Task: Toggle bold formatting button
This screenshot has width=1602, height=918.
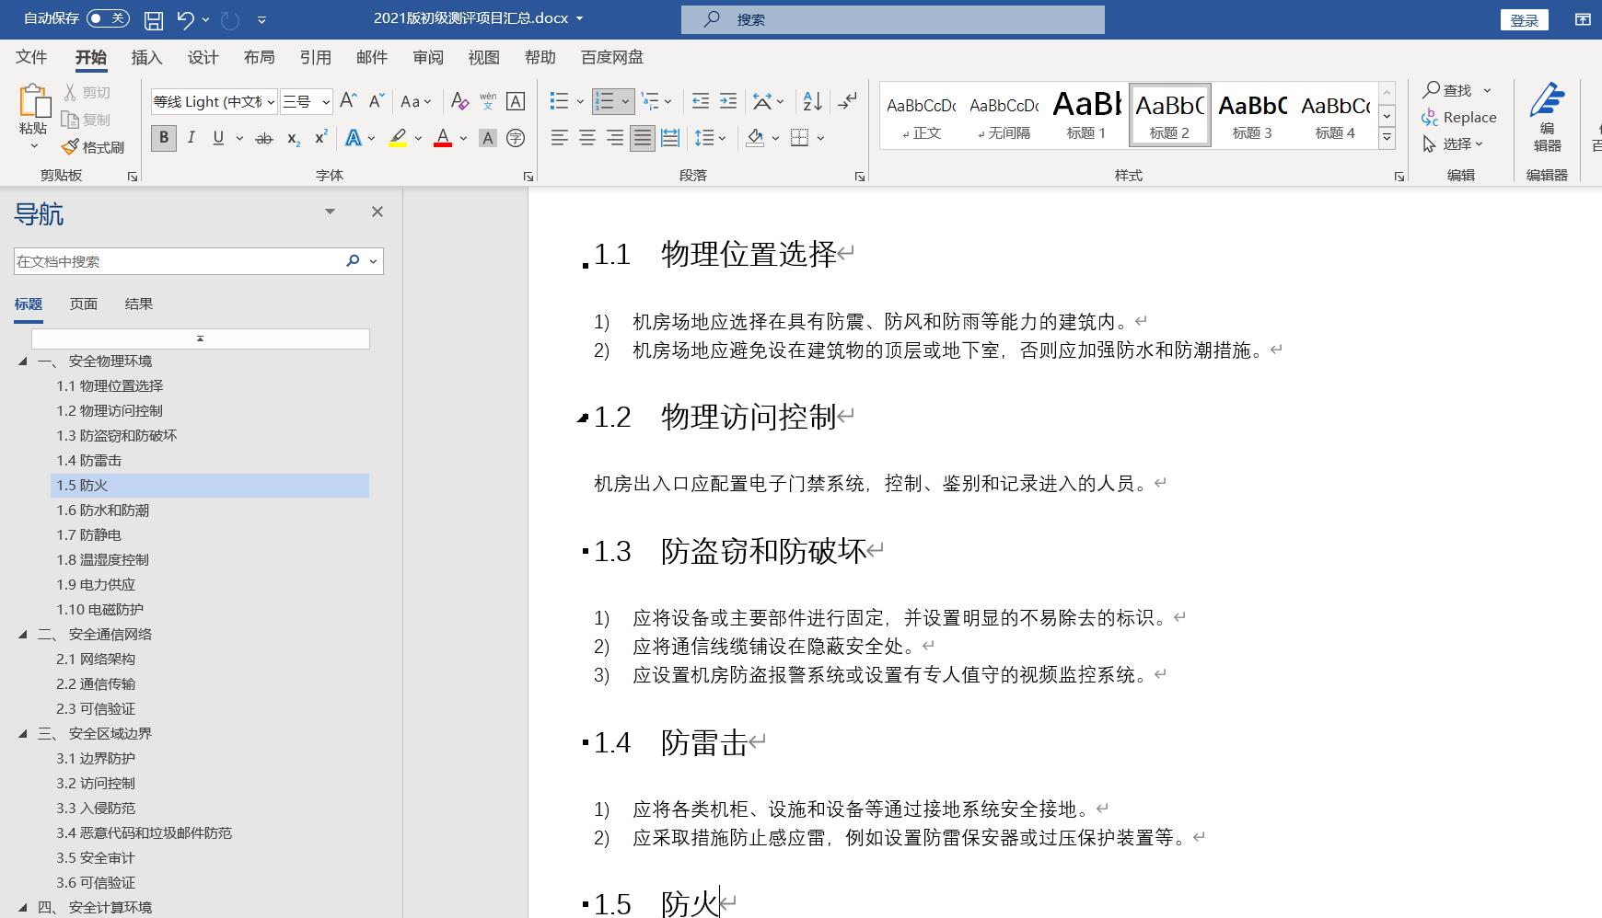Action: 163,138
